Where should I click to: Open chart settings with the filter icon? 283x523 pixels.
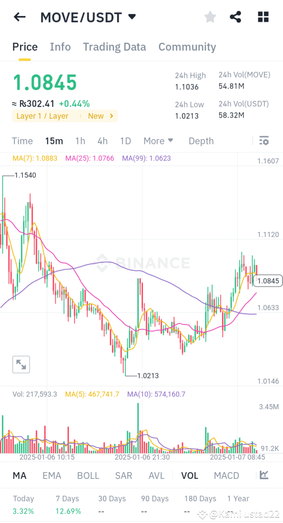click(264, 140)
